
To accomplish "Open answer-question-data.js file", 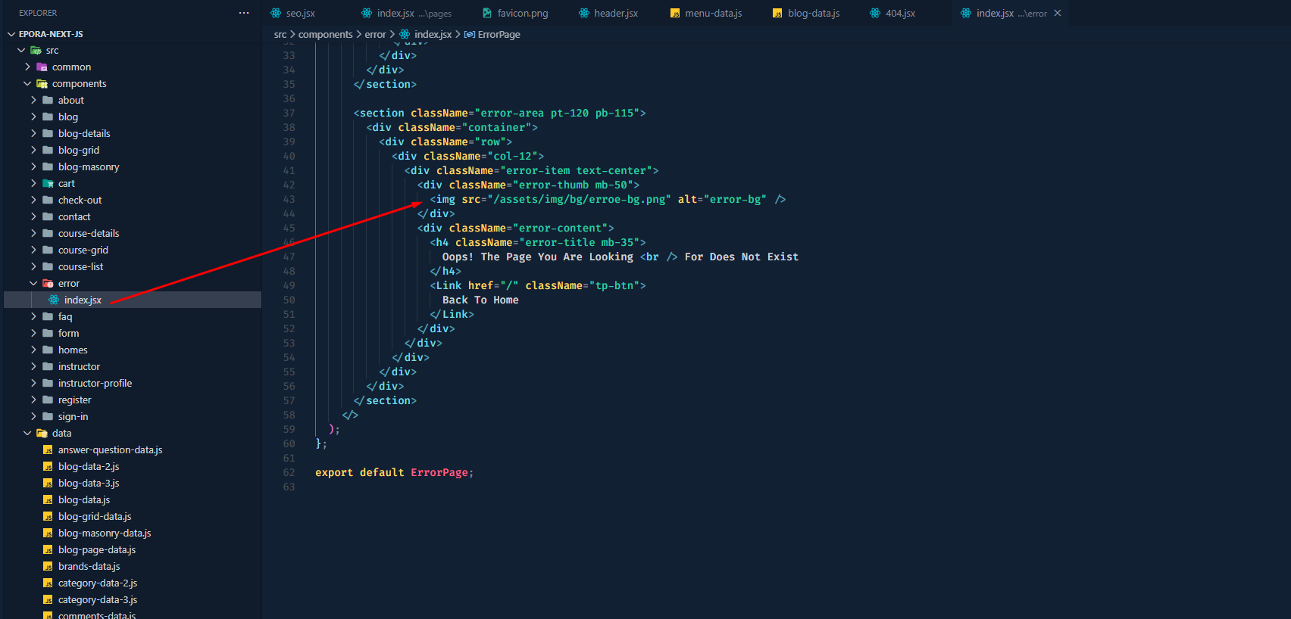I will tap(110, 450).
